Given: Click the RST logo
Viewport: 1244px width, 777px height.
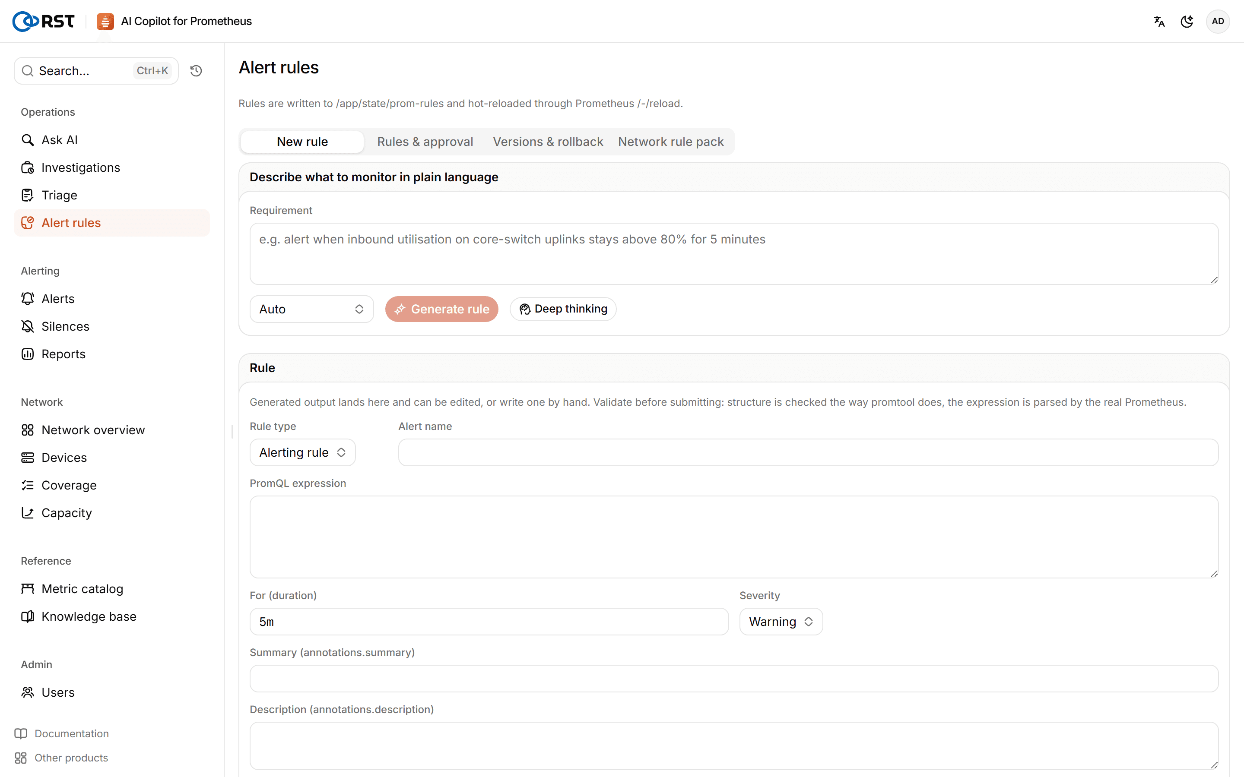Looking at the screenshot, I should click(43, 22).
